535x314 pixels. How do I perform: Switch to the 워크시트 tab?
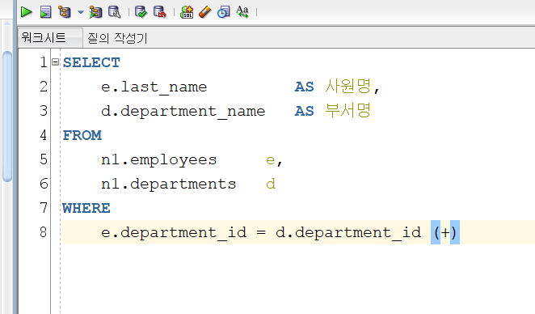(x=50, y=37)
